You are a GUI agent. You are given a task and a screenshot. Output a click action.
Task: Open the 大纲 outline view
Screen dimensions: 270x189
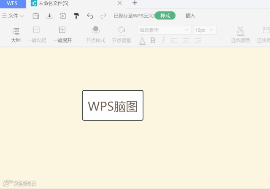16,35
